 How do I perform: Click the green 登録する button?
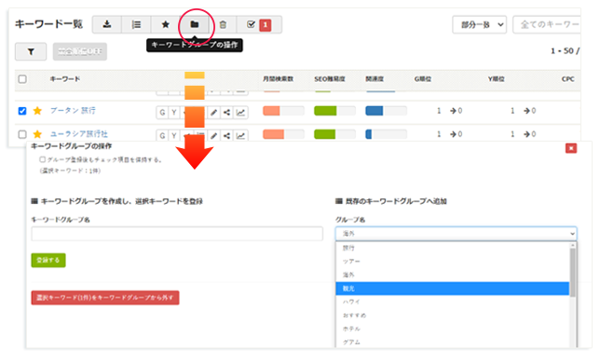click(48, 260)
